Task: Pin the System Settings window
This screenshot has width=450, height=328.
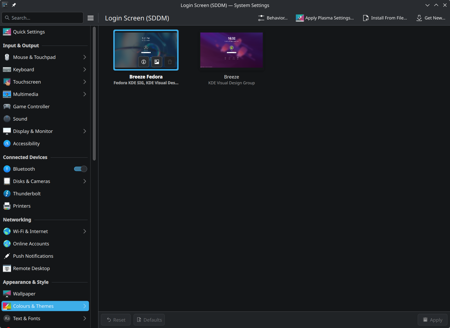Action: coord(14,5)
